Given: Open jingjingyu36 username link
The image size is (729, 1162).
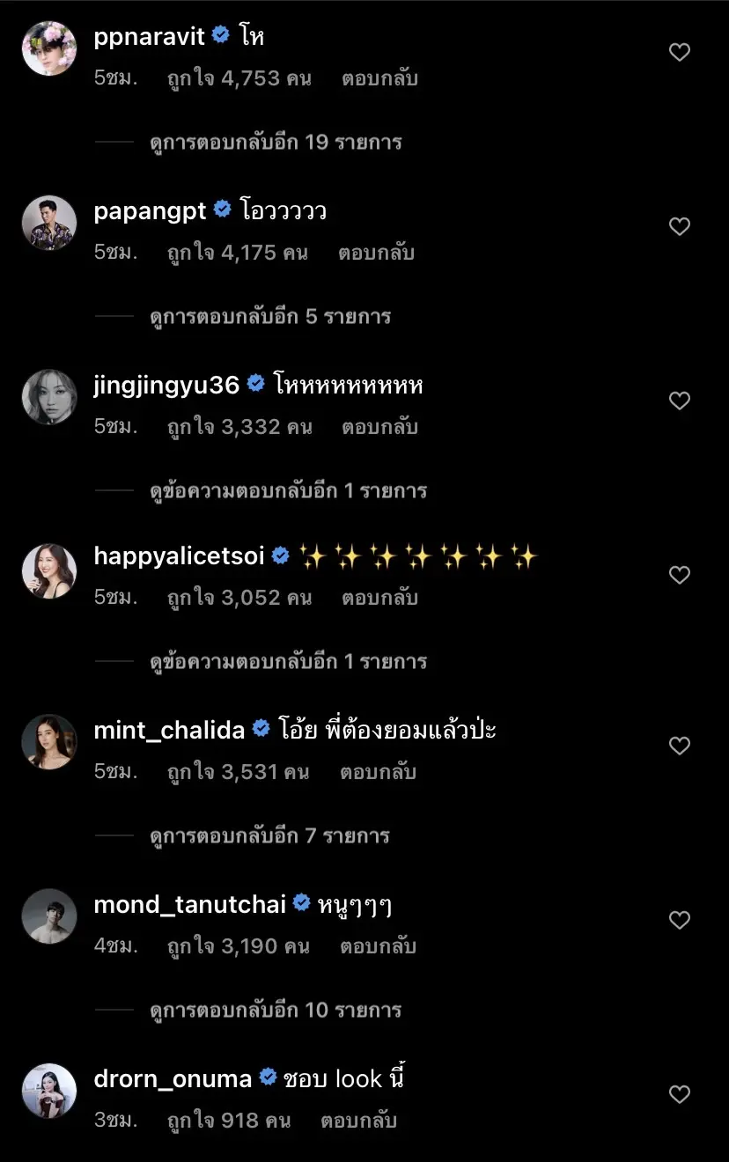Looking at the screenshot, I should 166,385.
